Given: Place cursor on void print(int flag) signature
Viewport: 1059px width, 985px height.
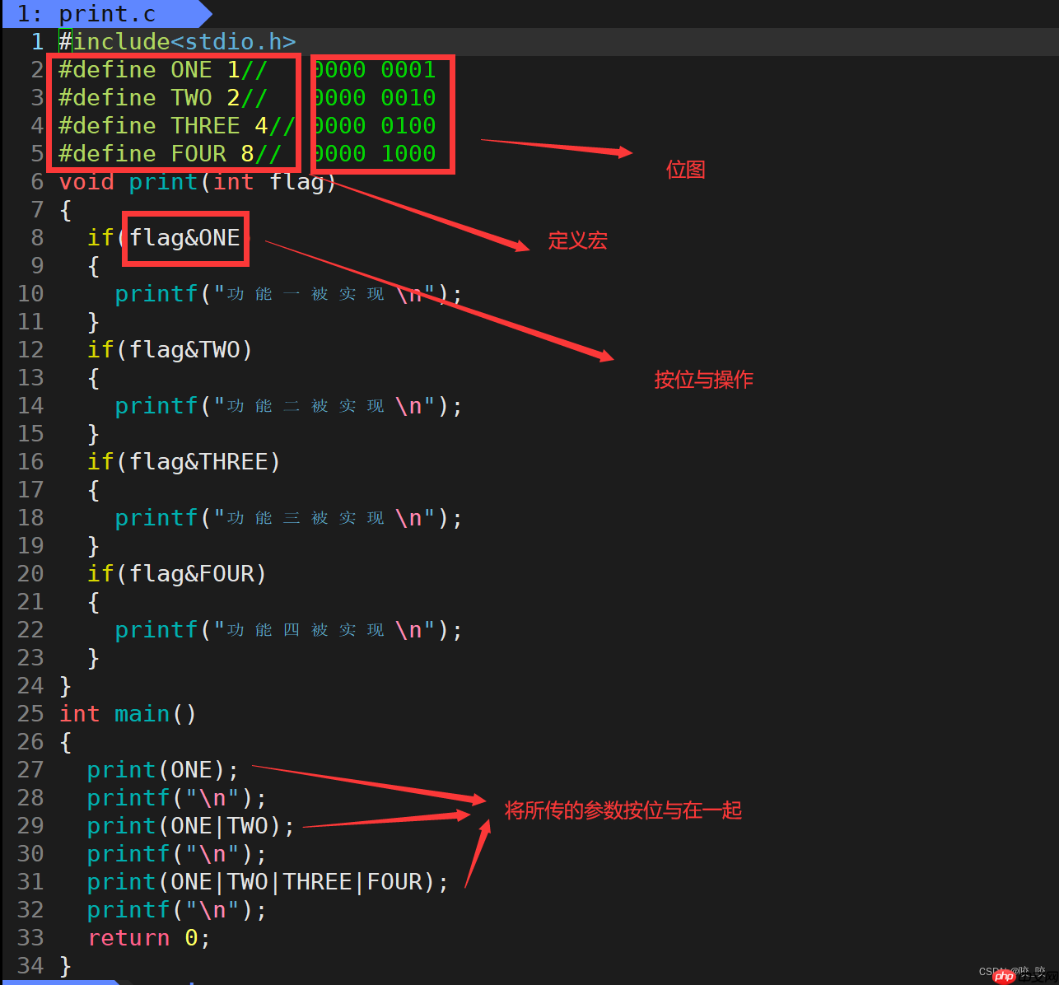Looking at the screenshot, I should coord(198,182).
